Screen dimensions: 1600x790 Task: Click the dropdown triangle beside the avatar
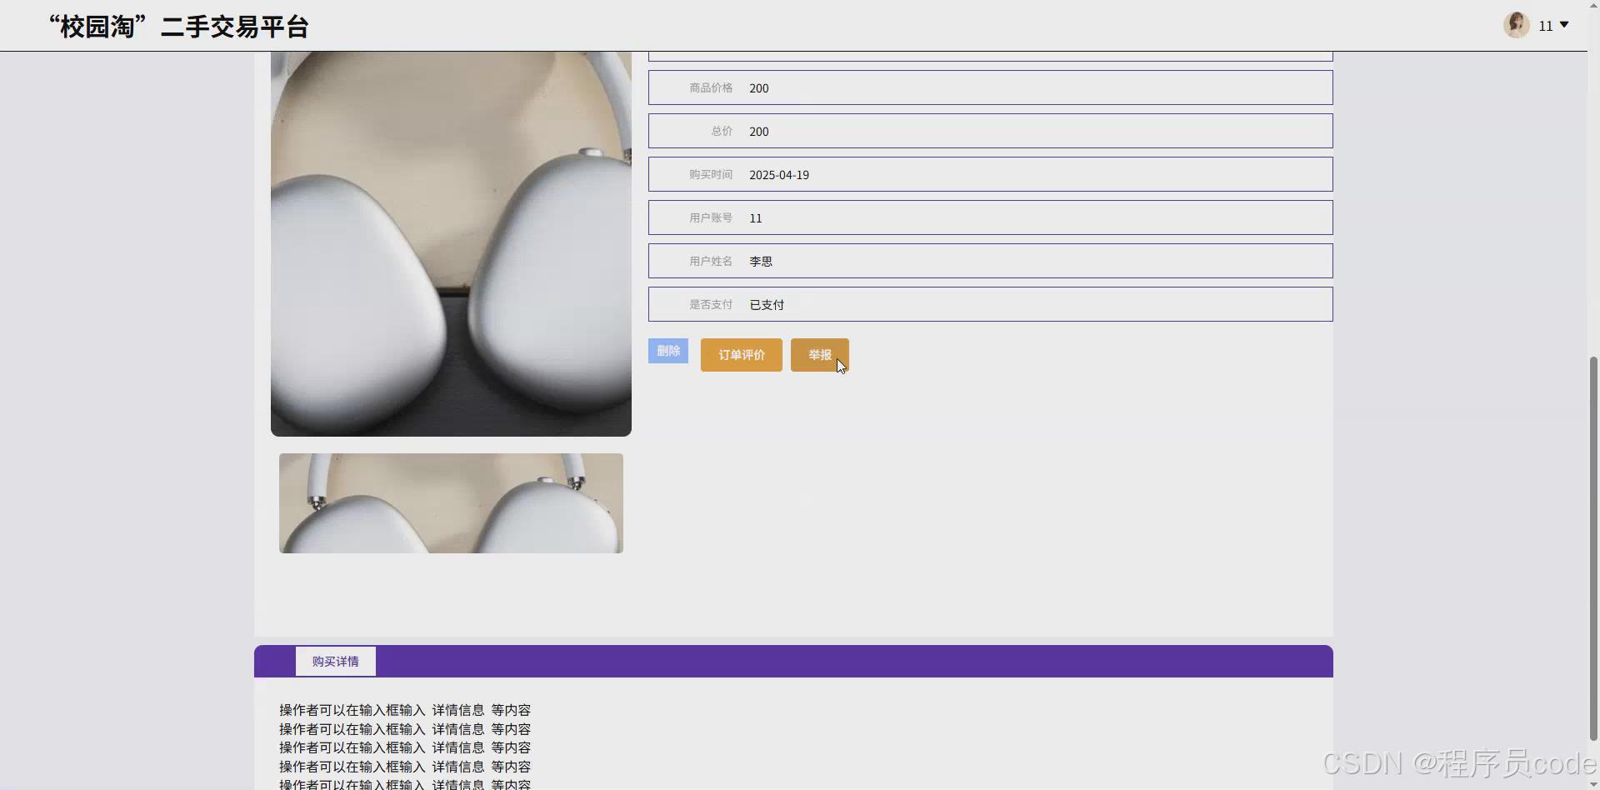tap(1565, 25)
